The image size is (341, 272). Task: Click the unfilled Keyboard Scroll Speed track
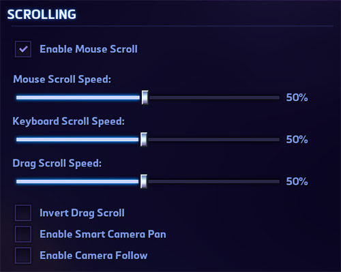[213, 140]
